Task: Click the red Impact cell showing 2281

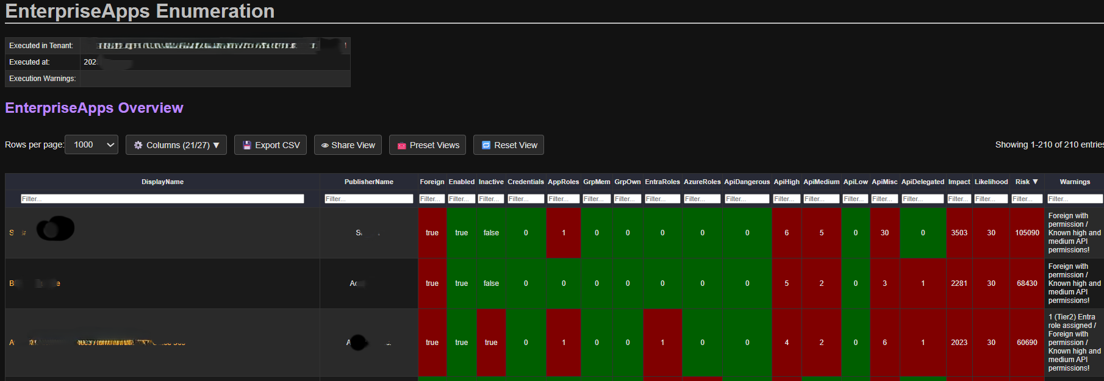Action: click(x=959, y=283)
